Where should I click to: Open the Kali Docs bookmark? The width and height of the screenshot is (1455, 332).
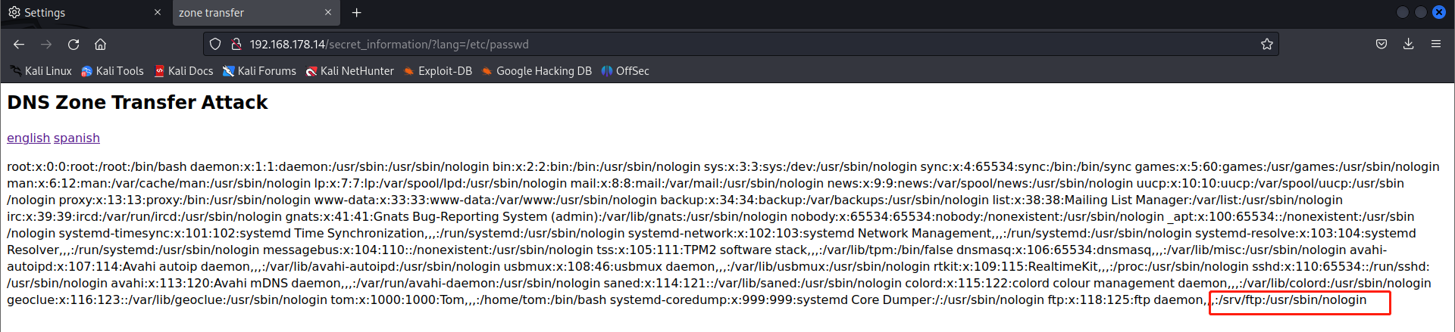click(x=183, y=71)
